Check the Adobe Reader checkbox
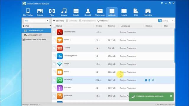Viewport: 189px width, 106px height. pyautogui.click(x=54, y=32)
